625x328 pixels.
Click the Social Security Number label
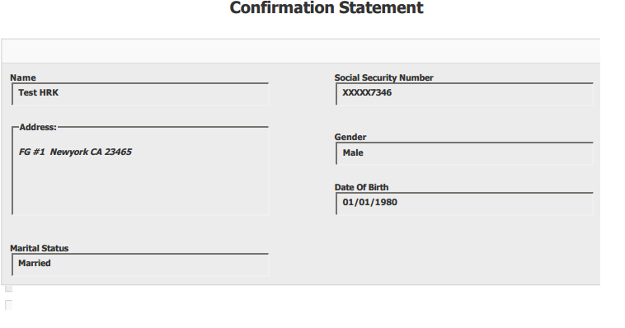point(383,77)
